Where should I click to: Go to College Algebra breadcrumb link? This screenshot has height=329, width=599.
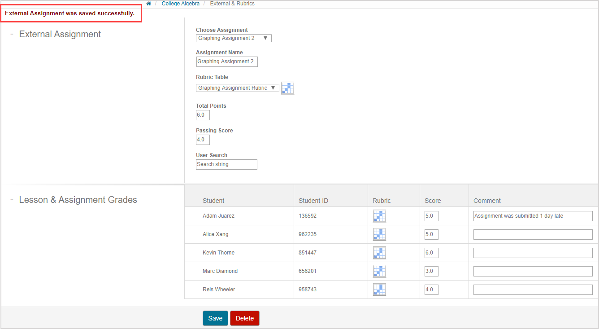[181, 4]
